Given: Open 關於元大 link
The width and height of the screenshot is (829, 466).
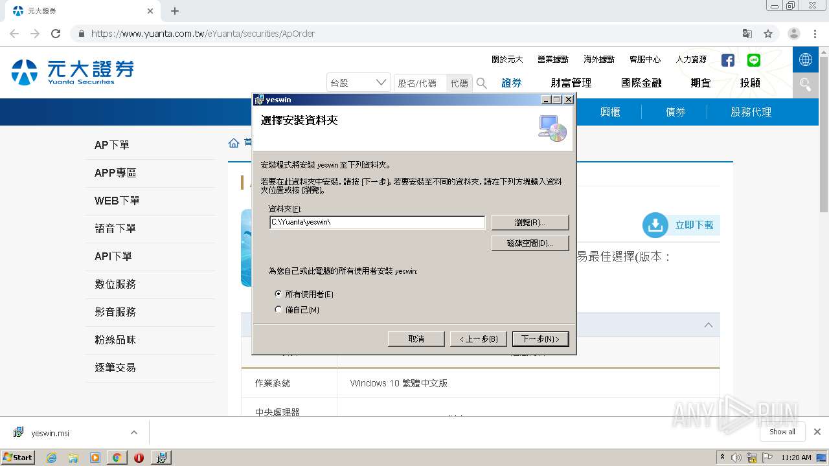Looking at the screenshot, I should (x=507, y=60).
